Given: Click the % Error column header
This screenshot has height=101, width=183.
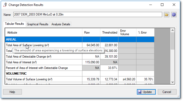Looking at the screenshot, I should pyautogui.click(x=145, y=33).
